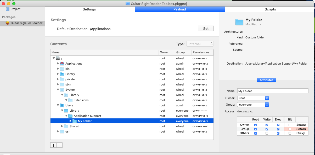Collapse the Application Support triangle
This screenshot has width=315, height=155.
pos(66,116)
